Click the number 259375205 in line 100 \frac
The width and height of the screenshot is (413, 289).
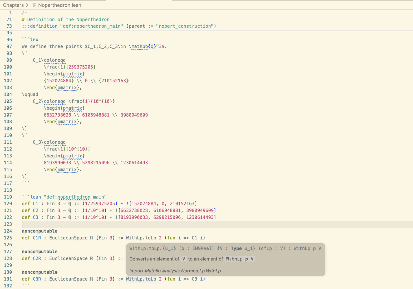81,67
